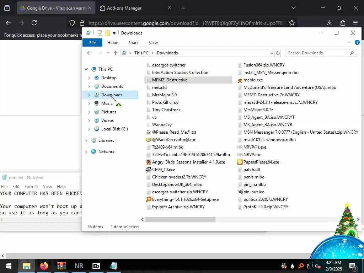Select Videos in navigation pane
The width and height of the screenshot is (364, 273).
coord(107,121)
